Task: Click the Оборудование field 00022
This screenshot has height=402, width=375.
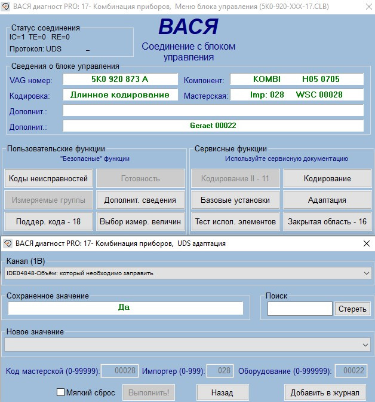Action: pos(351,371)
